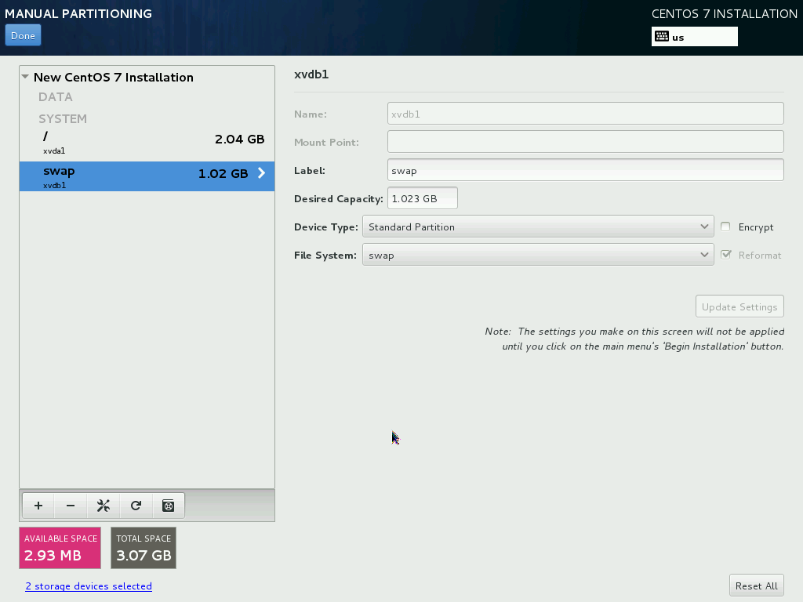Open the File System dropdown
Viewport: 803px width, 602px height.
coord(538,255)
